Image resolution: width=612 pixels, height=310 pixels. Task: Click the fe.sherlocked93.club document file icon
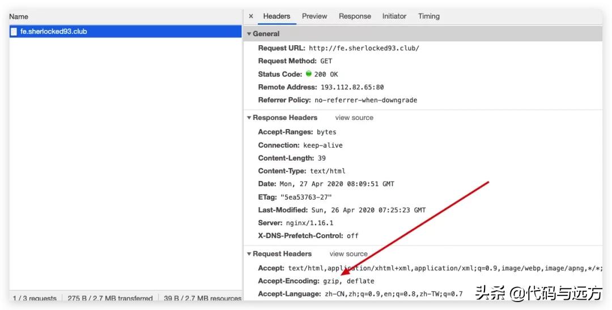point(14,32)
